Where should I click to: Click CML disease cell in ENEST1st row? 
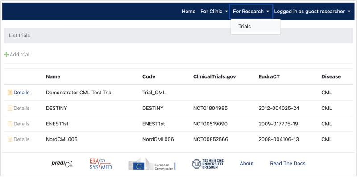[x=327, y=124]
